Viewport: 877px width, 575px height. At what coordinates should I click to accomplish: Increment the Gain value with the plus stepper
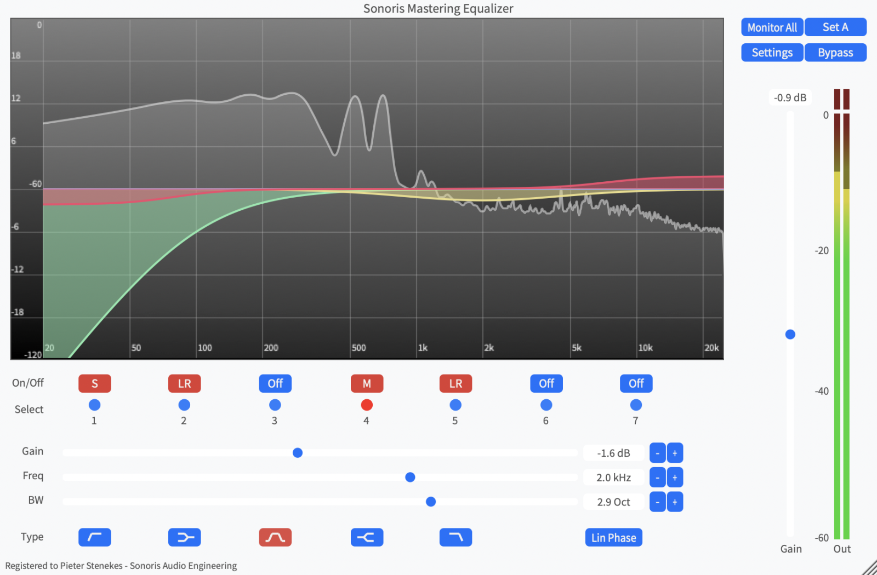tap(675, 452)
